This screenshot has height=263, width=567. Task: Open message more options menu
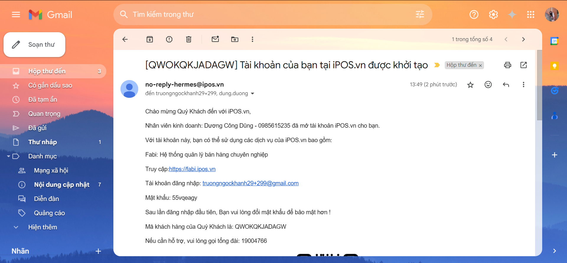point(524,85)
